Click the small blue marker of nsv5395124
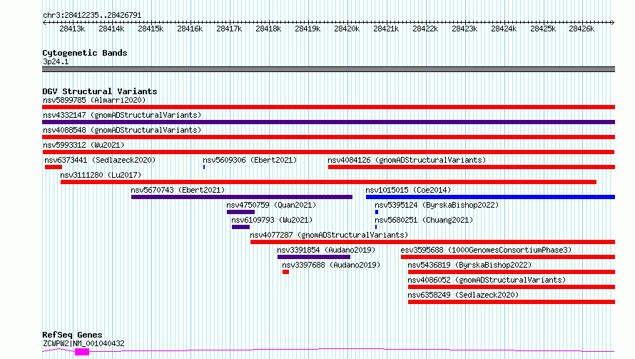This screenshot has height=359, width=635. tap(377, 212)
